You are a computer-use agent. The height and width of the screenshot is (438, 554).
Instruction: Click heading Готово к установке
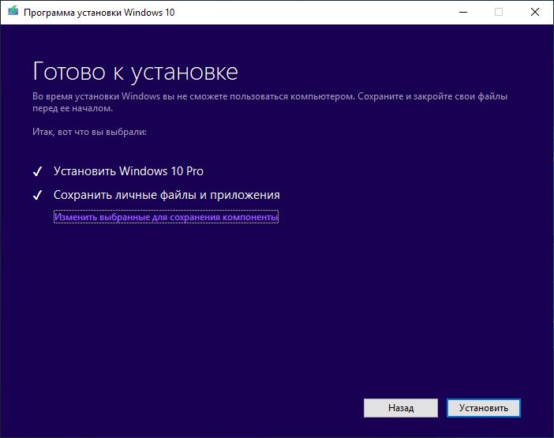(x=135, y=72)
